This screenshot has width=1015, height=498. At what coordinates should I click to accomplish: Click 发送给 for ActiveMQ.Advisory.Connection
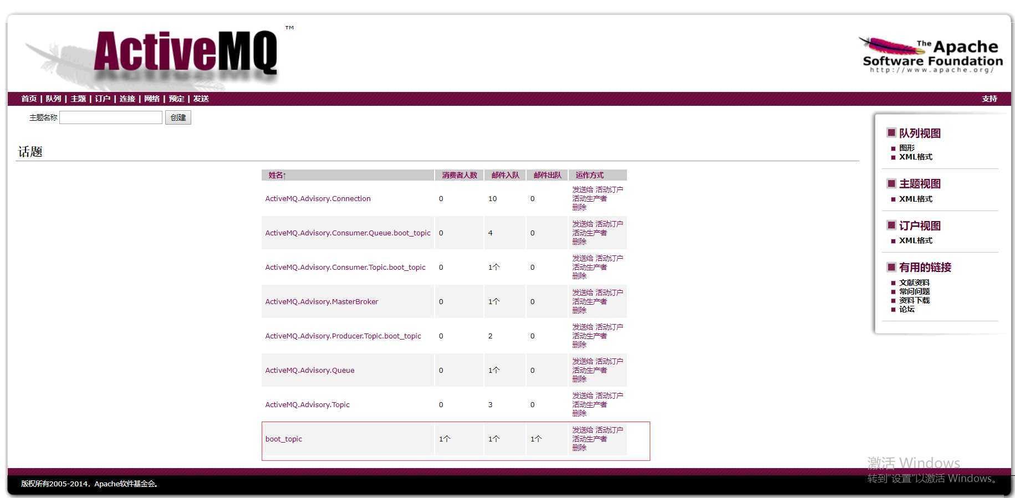click(x=583, y=189)
